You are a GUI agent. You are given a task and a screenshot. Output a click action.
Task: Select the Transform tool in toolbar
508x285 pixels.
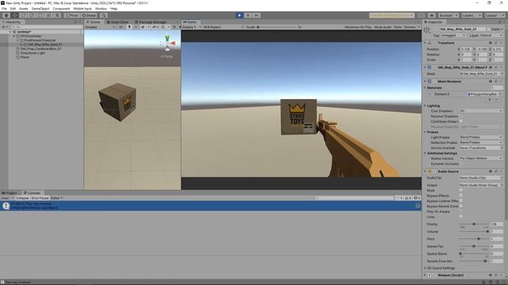(48, 15)
